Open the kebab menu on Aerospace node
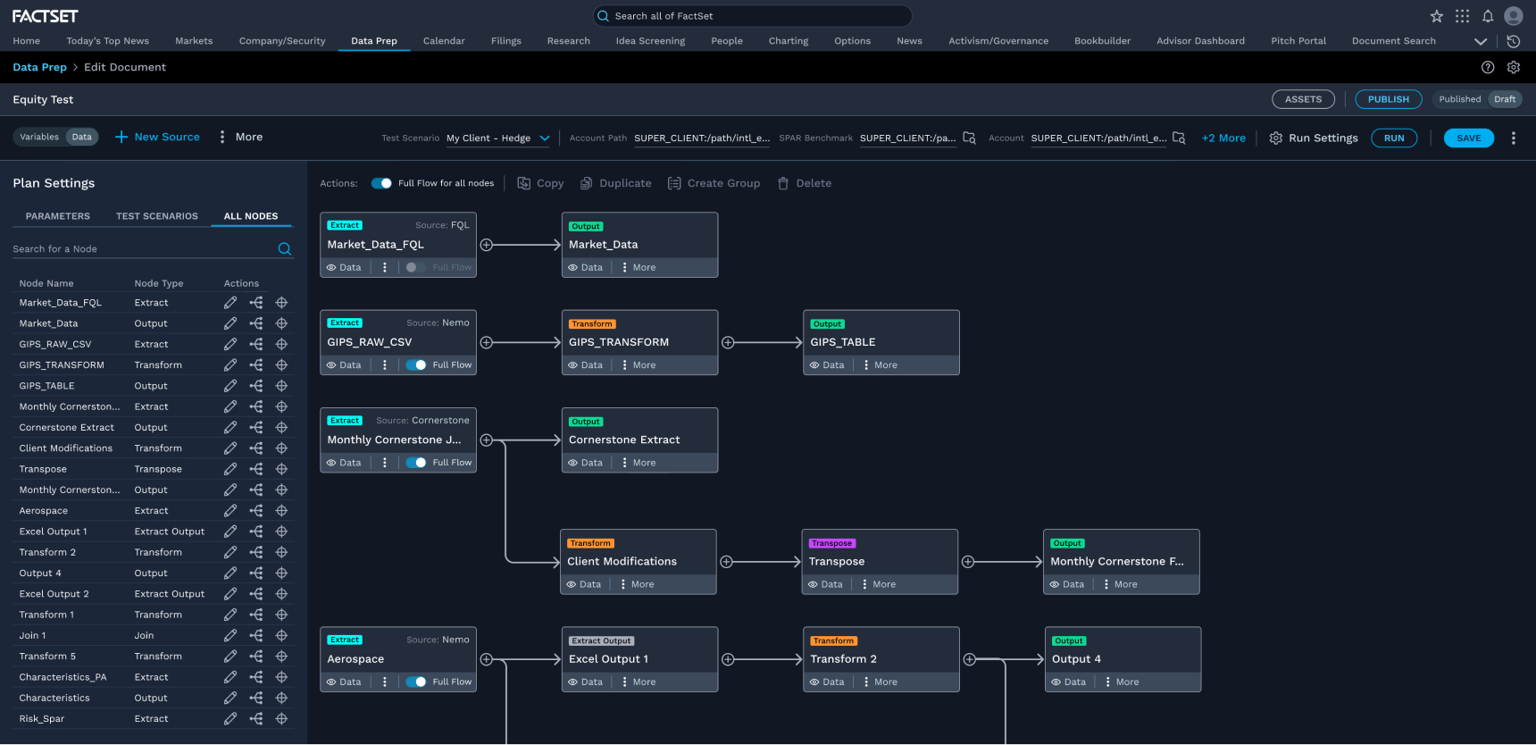Image resolution: width=1536 pixels, height=745 pixels. pyautogui.click(x=385, y=682)
